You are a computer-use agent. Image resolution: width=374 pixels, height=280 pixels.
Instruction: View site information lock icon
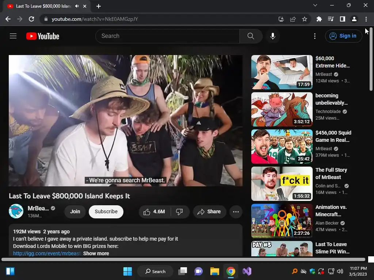[46, 19]
